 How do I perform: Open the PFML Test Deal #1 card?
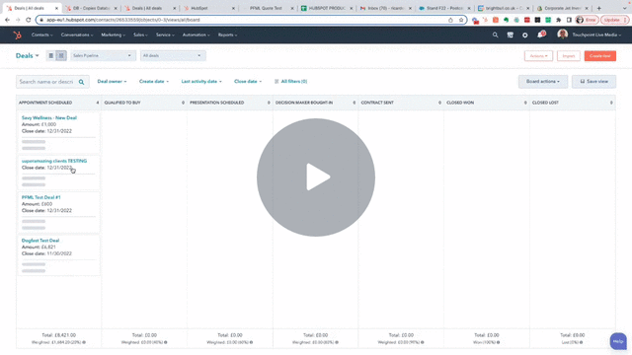tap(41, 197)
